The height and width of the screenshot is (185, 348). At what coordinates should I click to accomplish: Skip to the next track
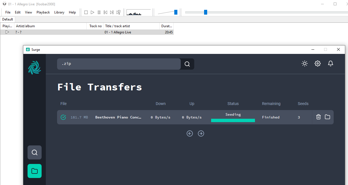click(x=112, y=12)
